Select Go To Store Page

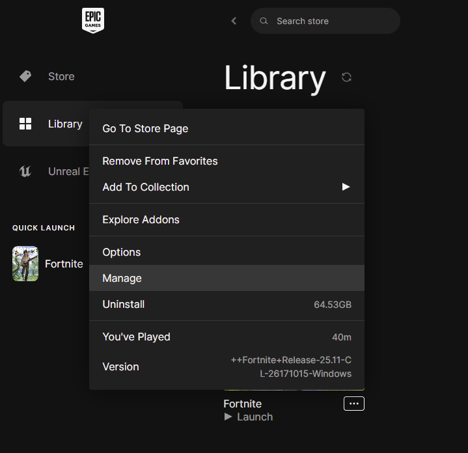(x=145, y=128)
